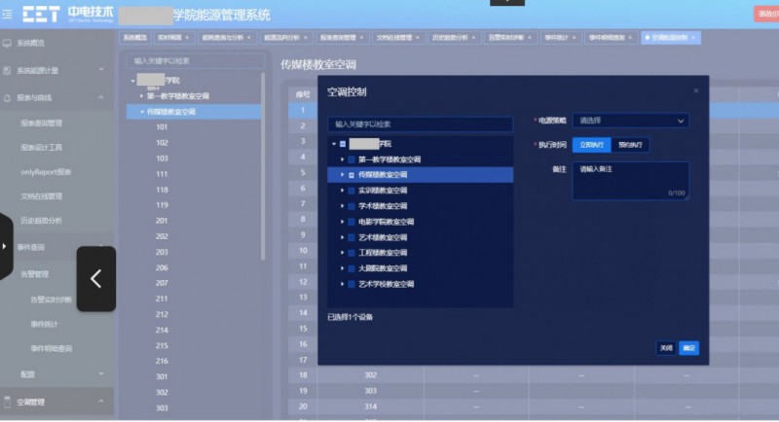The image size is (779, 422).
Task: Click the 报表与曲线 bell icon in the sidebar
Action: point(7,97)
